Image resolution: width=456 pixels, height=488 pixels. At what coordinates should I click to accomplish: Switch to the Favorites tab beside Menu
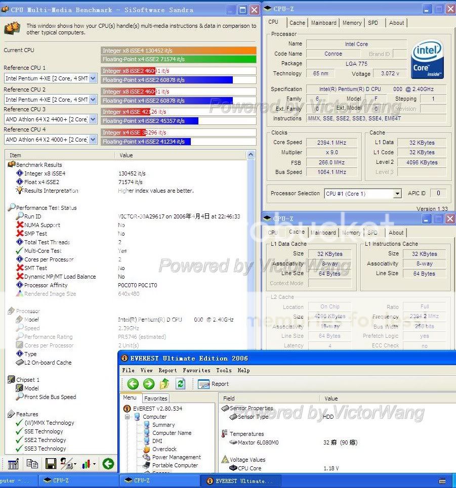coord(155,398)
